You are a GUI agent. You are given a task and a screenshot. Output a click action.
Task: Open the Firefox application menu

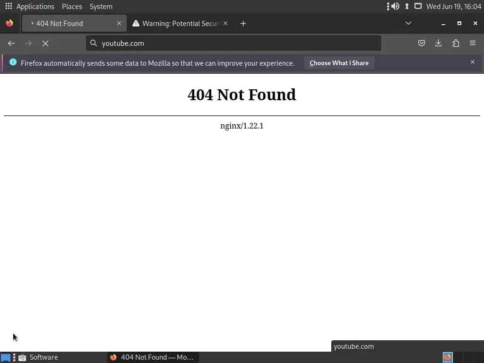[473, 43]
